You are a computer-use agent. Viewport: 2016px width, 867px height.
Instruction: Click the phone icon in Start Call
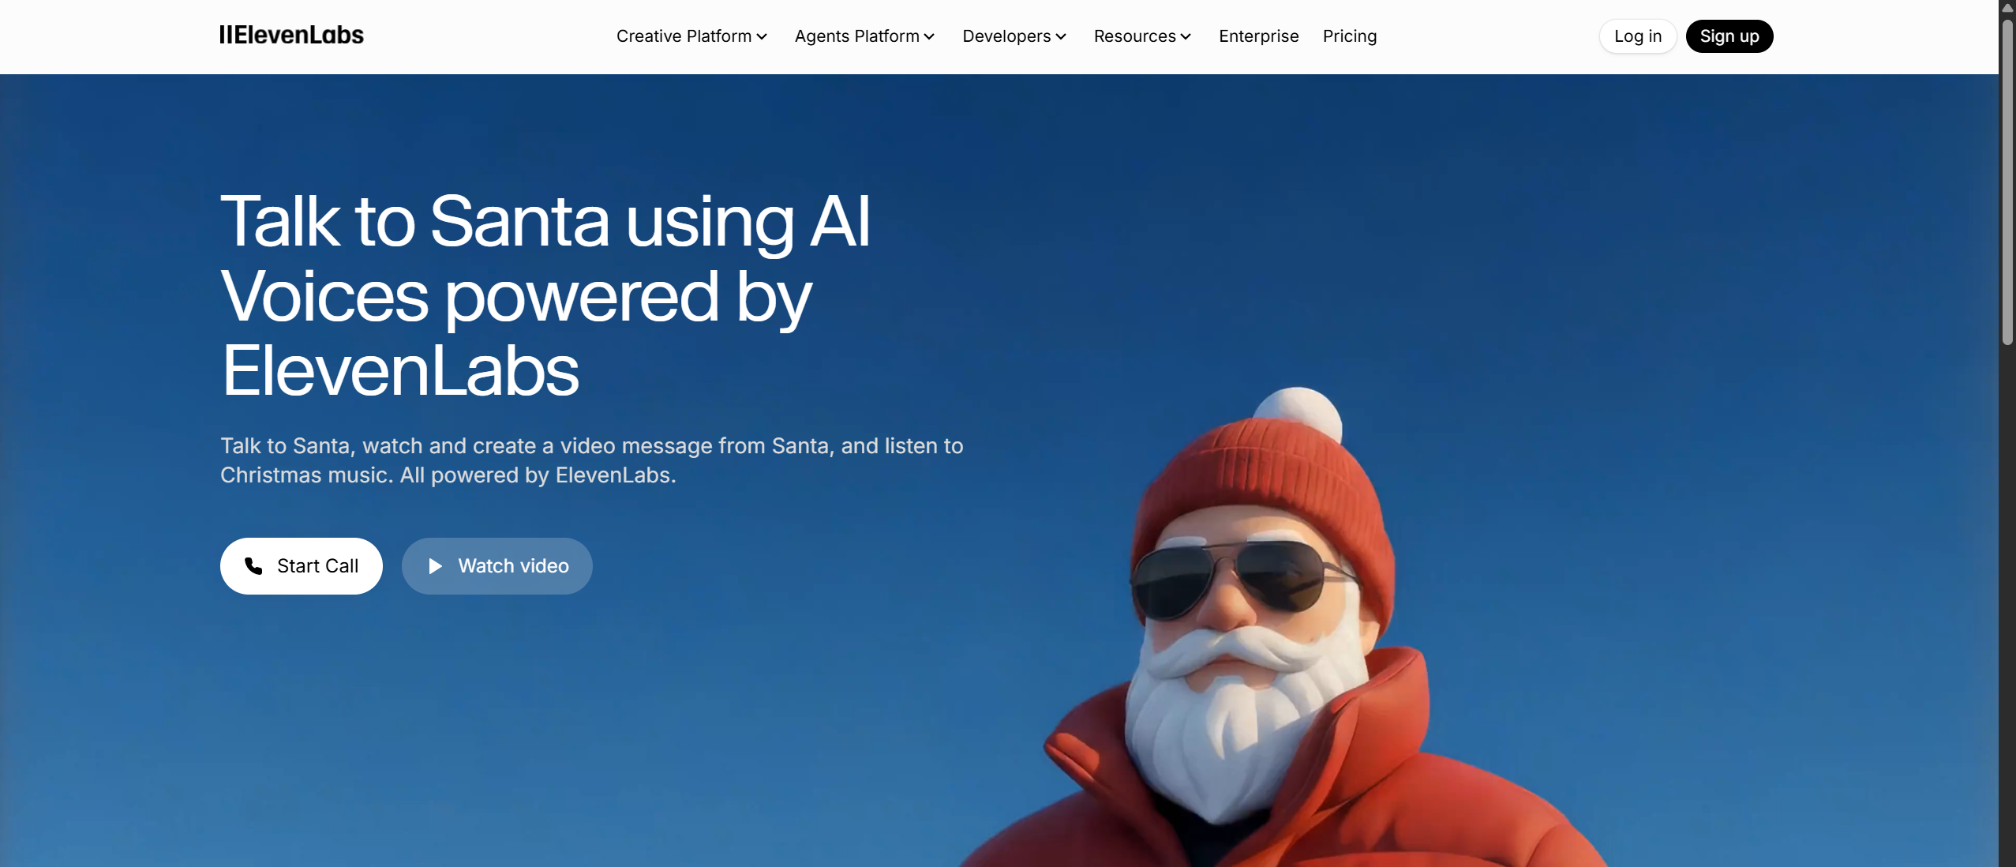(253, 565)
